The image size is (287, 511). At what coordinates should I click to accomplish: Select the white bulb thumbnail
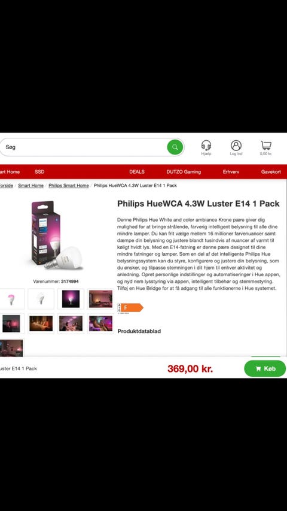(x=41, y=299)
